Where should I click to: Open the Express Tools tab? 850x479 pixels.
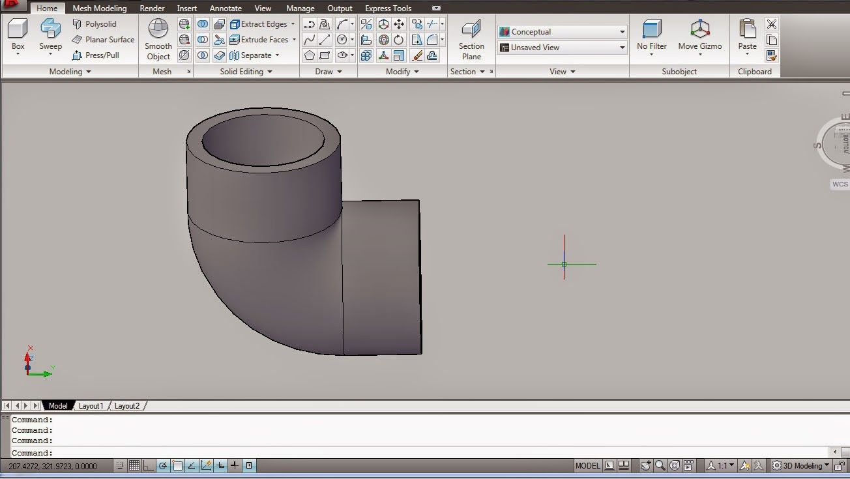click(388, 8)
